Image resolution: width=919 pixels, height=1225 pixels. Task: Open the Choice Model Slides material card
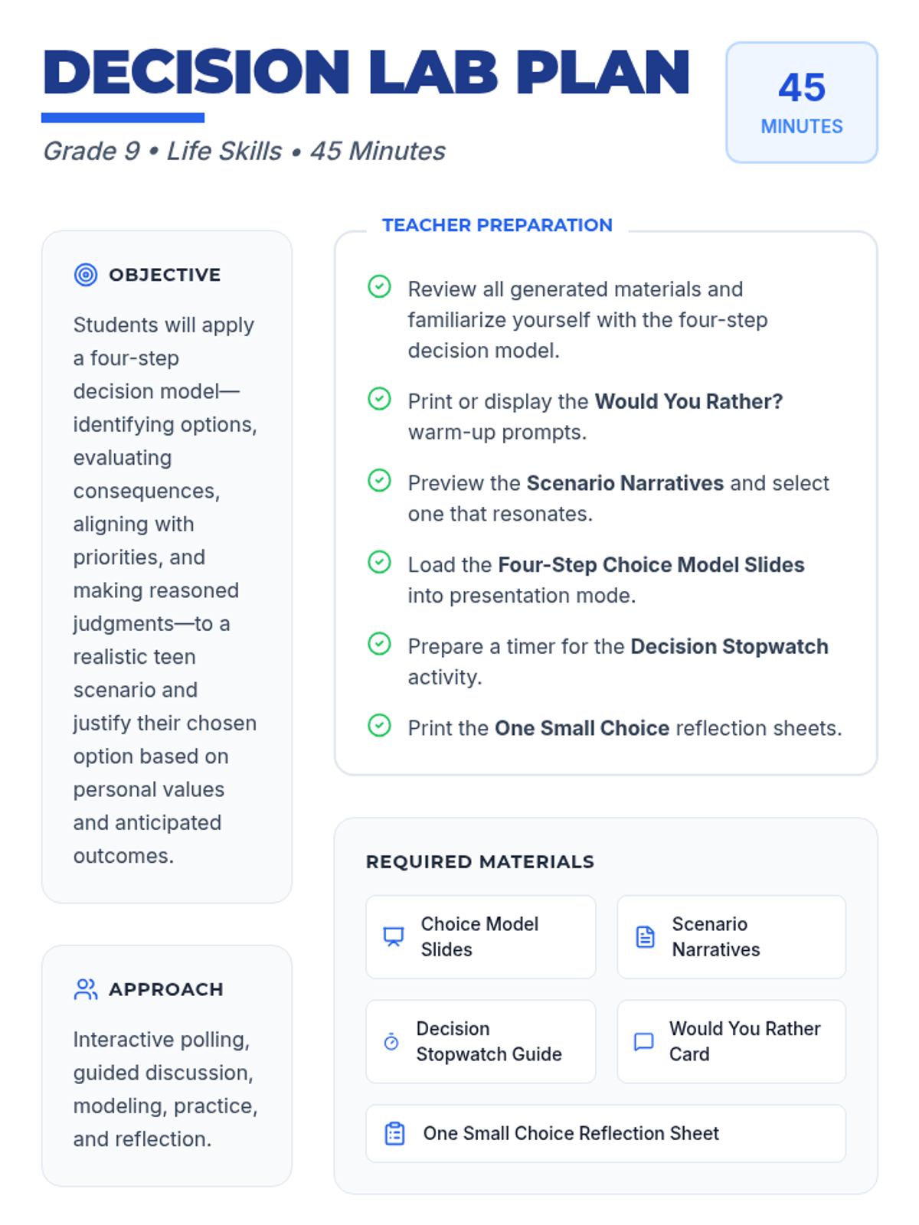[x=481, y=936]
